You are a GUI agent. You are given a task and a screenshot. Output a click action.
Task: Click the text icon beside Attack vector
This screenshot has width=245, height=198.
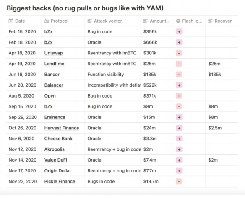click(x=89, y=21)
